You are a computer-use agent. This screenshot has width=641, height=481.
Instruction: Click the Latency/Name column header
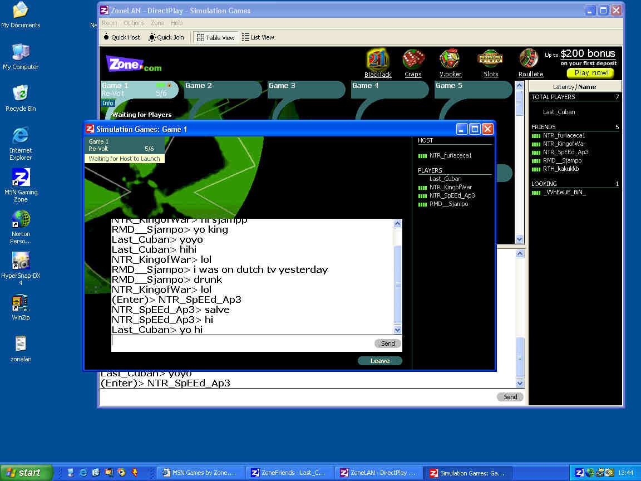[x=574, y=87]
